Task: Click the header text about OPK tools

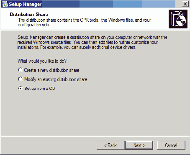Action: [x=84, y=22]
